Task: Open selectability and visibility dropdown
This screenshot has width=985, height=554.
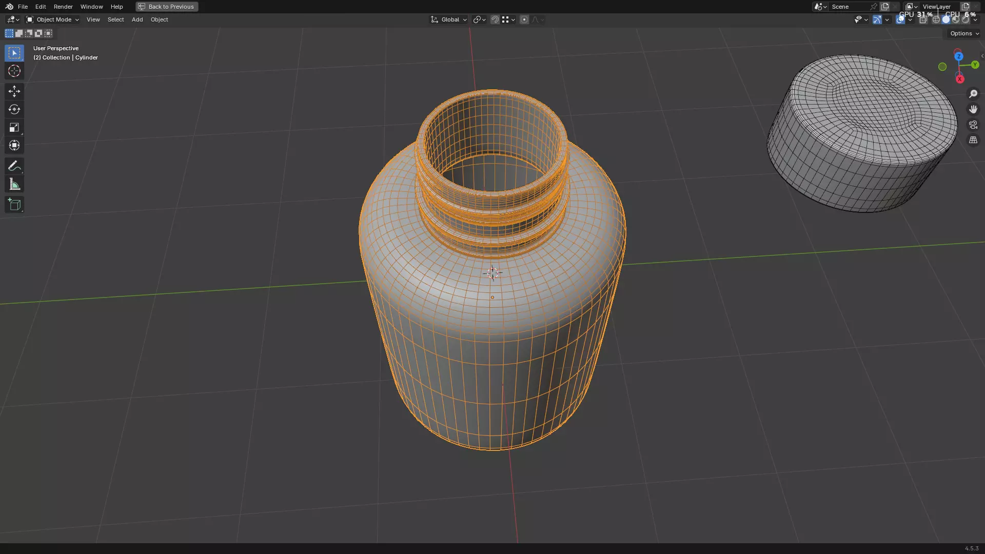Action: (x=861, y=19)
